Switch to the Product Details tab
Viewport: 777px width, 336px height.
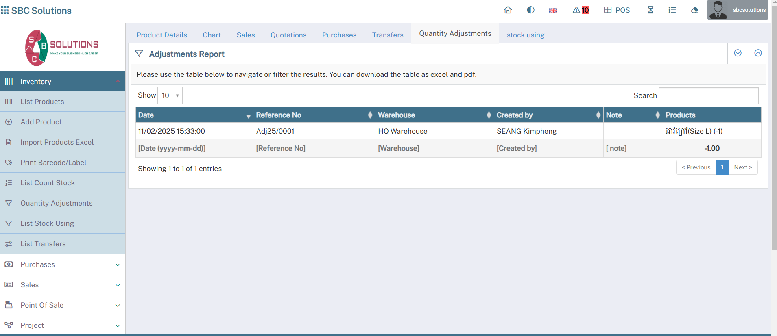pos(162,35)
